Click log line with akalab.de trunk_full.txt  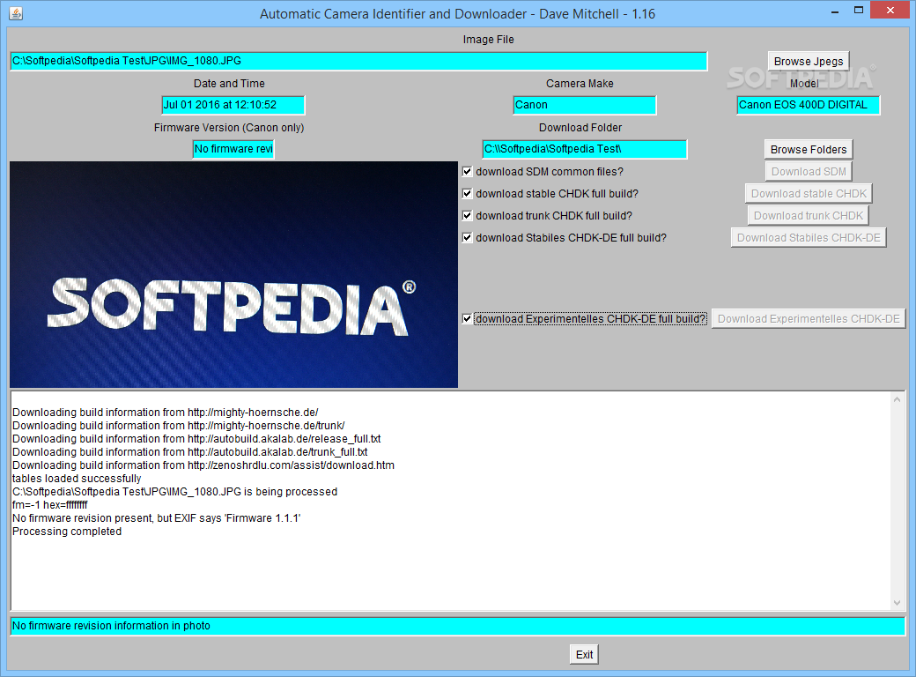pos(190,452)
